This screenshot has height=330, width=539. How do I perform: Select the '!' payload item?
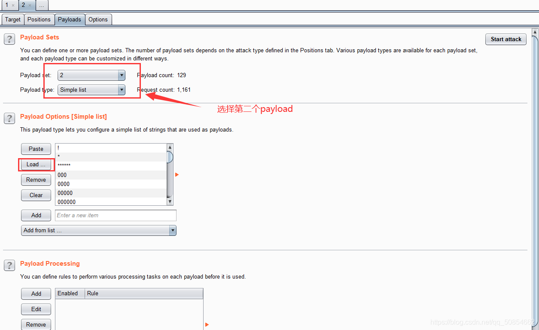pyautogui.click(x=111, y=148)
